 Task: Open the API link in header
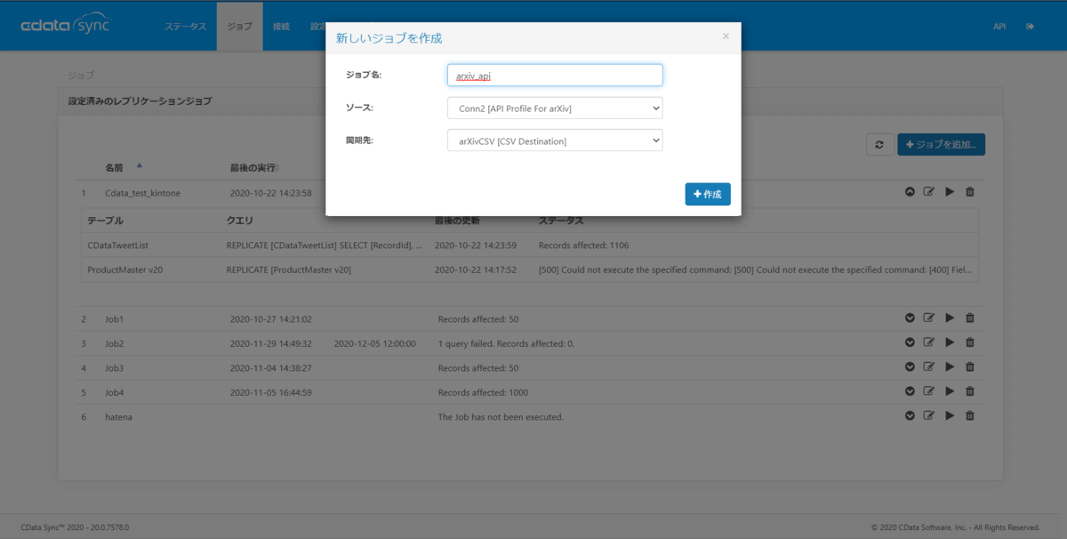[x=999, y=27]
